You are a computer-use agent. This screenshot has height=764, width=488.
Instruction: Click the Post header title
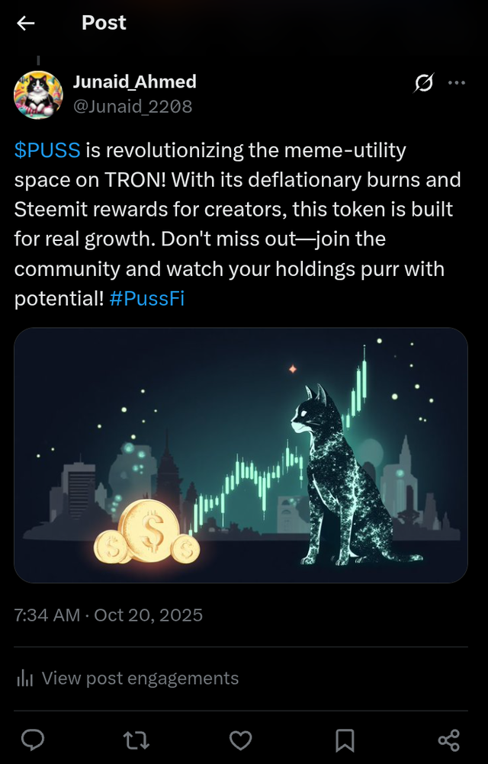[x=104, y=23]
